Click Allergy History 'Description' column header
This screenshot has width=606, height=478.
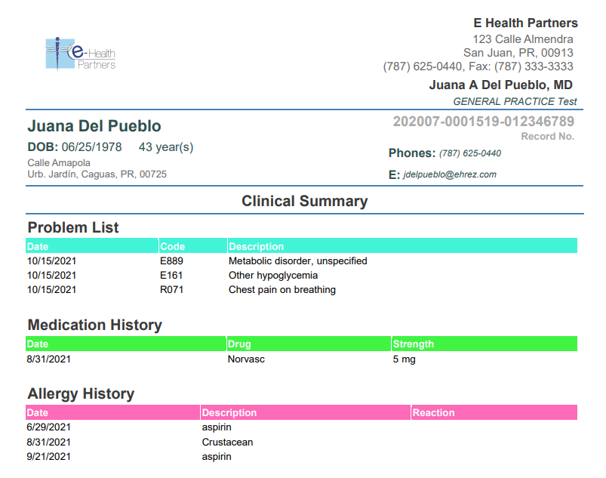[x=306, y=412]
